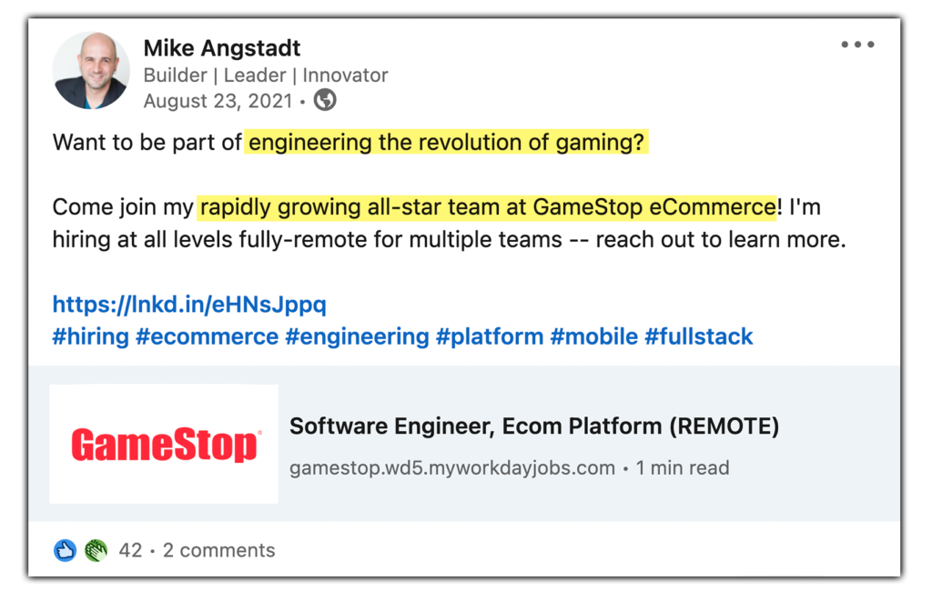
Task: Click the GameStop logo on the link preview
Action: (x=164, y=443)
